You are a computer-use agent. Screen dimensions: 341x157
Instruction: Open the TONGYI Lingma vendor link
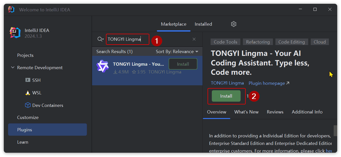point(227,83)
